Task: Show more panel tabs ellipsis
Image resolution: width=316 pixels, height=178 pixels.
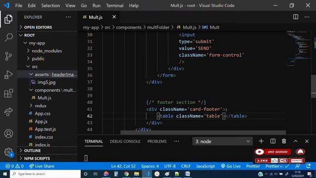Action: pyautogui.click(x=177, y=141)
